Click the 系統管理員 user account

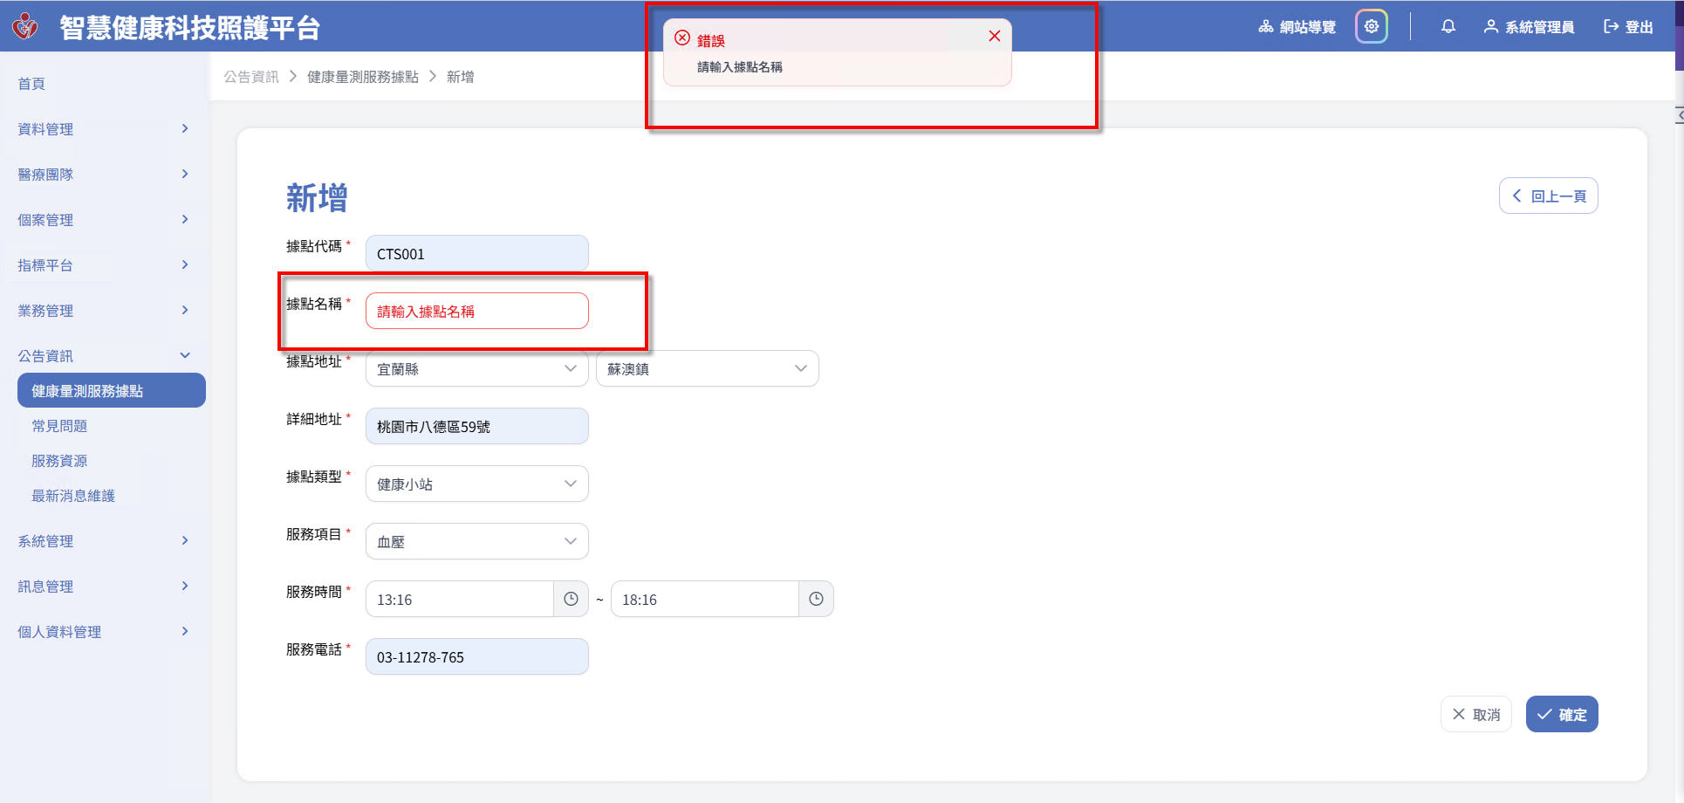tap(1529, 27)
